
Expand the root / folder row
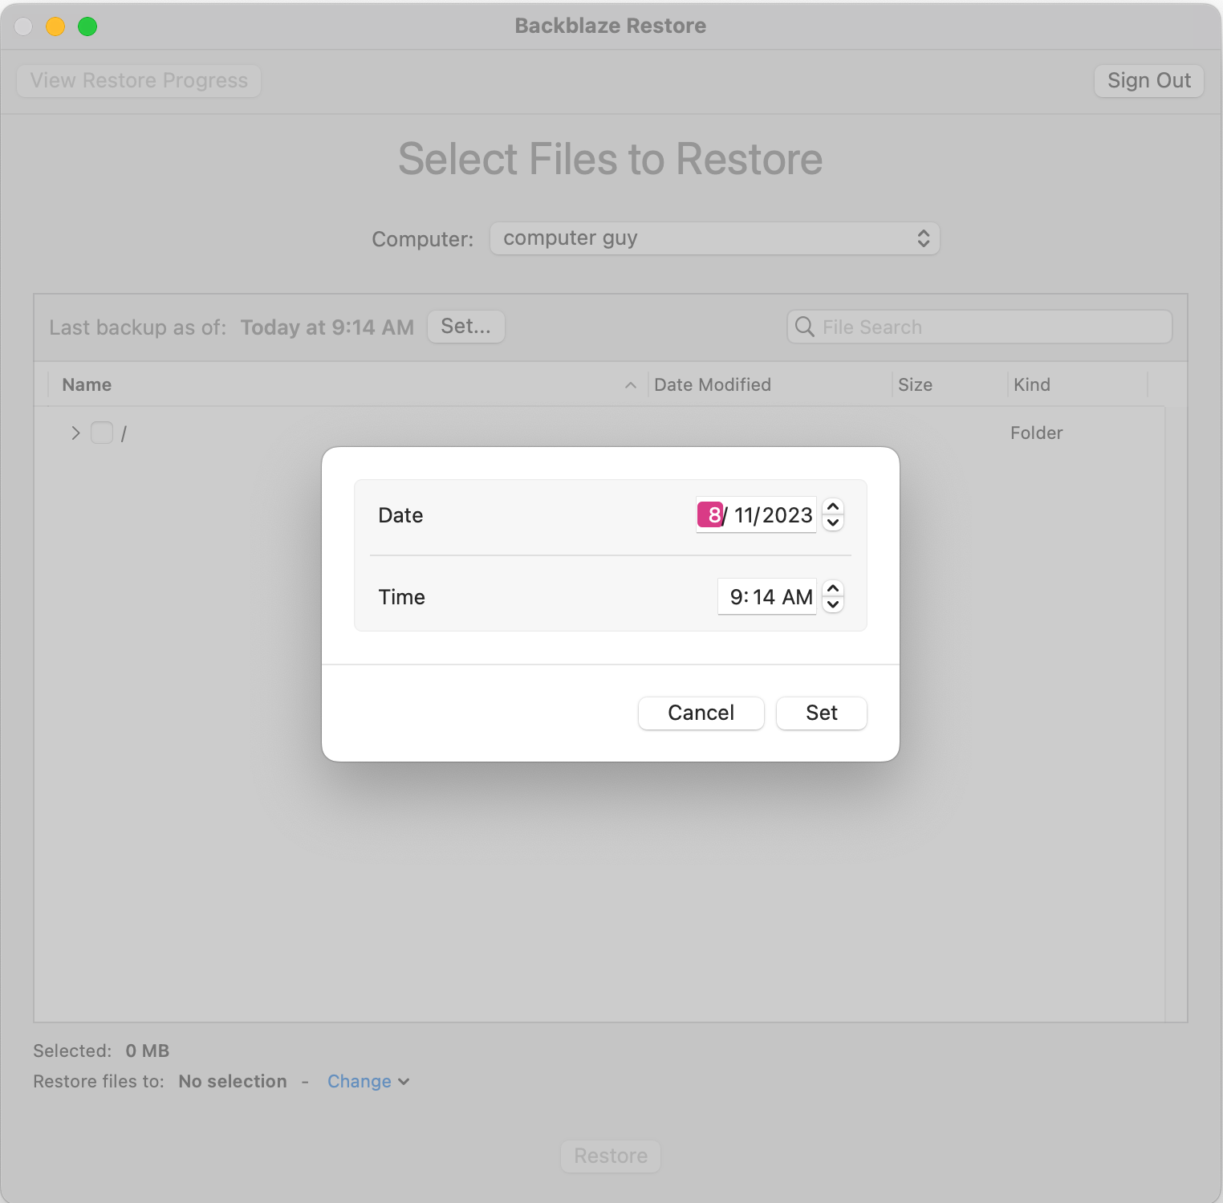[x=75, y=433]
